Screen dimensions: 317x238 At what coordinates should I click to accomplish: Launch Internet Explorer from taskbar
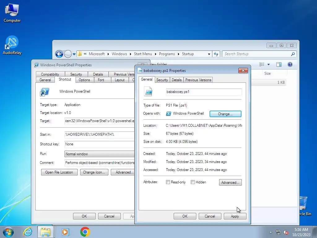point(28,232)
